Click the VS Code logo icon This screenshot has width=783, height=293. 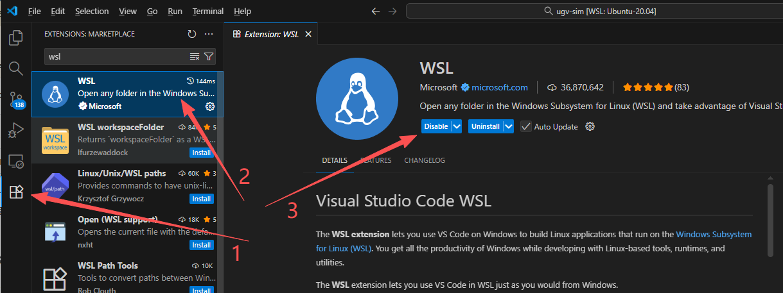tap(12, 11)
